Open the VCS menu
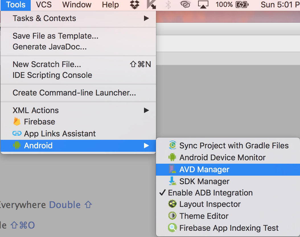300x237 pixels. (x=44, y=5)
